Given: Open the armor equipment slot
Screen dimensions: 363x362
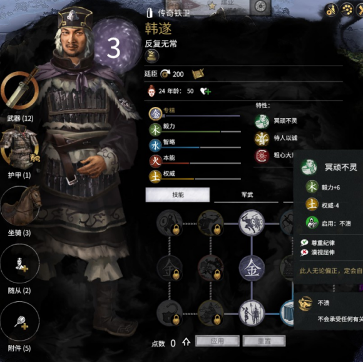Looking at the screenshot, I should (19, 148).
